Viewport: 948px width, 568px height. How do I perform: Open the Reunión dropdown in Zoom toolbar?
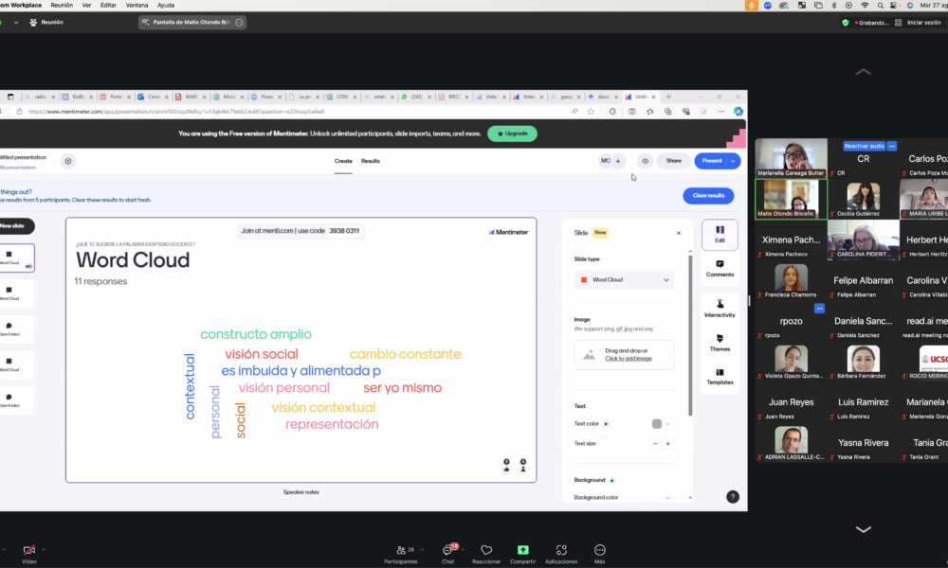[16, 23]
